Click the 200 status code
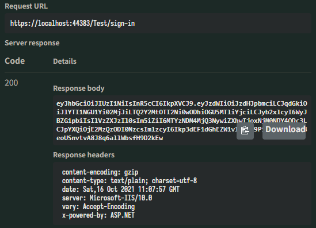 pyautogui.click(x=12, y=83)
